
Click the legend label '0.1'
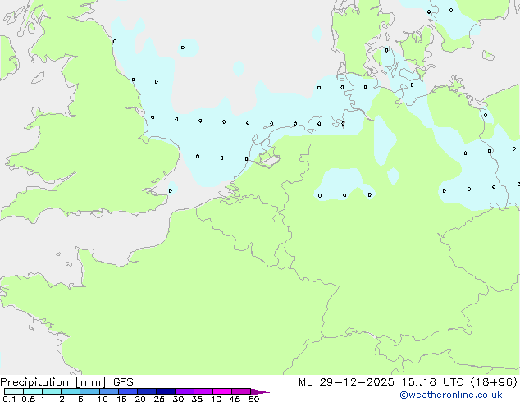9,399
